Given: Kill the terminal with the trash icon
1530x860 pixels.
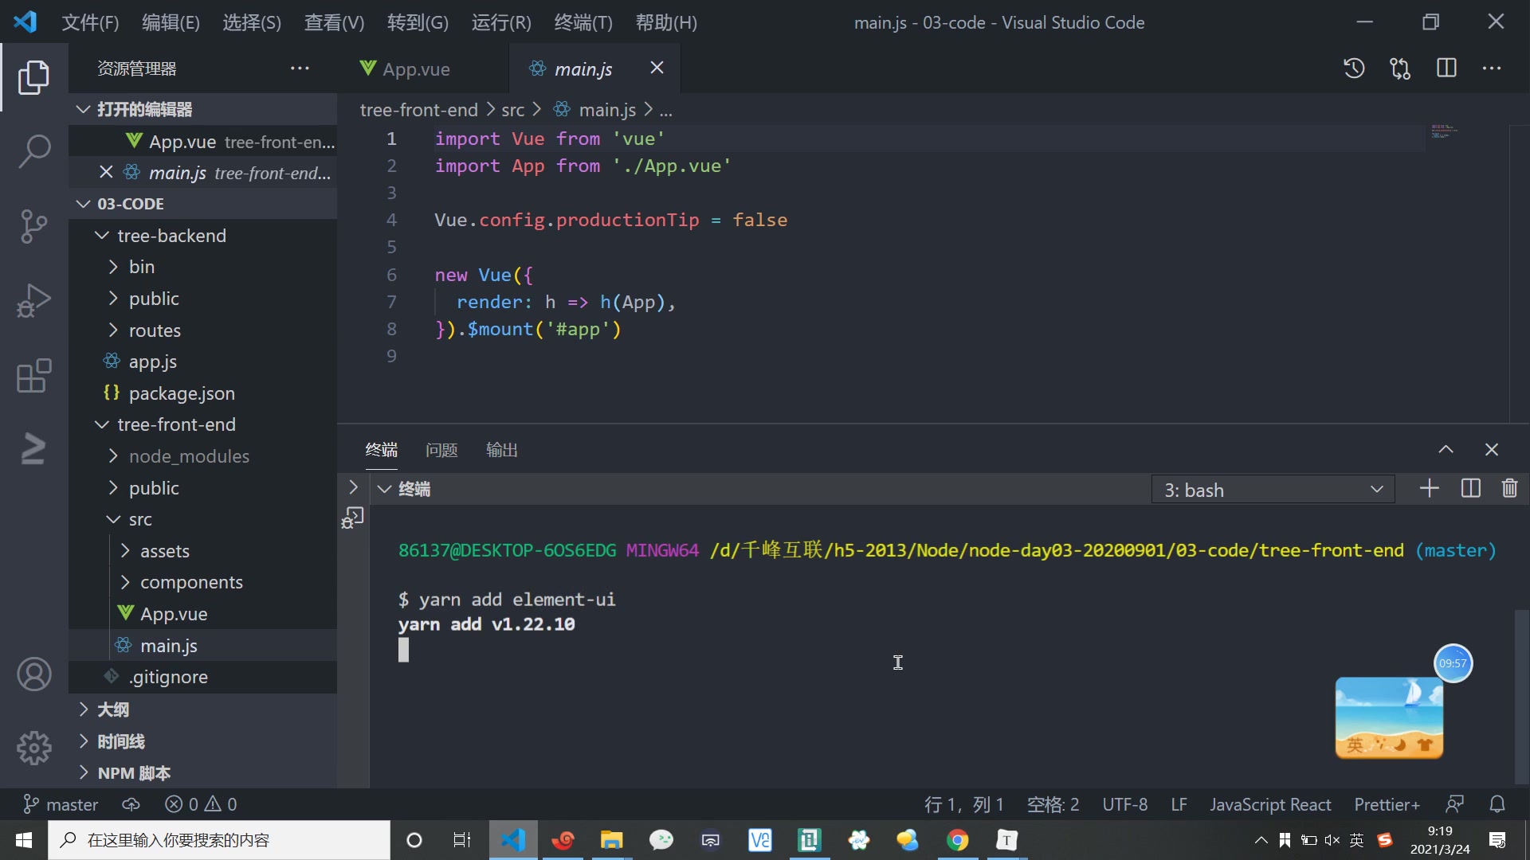Looking at the screenshot, I should (1509, 488).
